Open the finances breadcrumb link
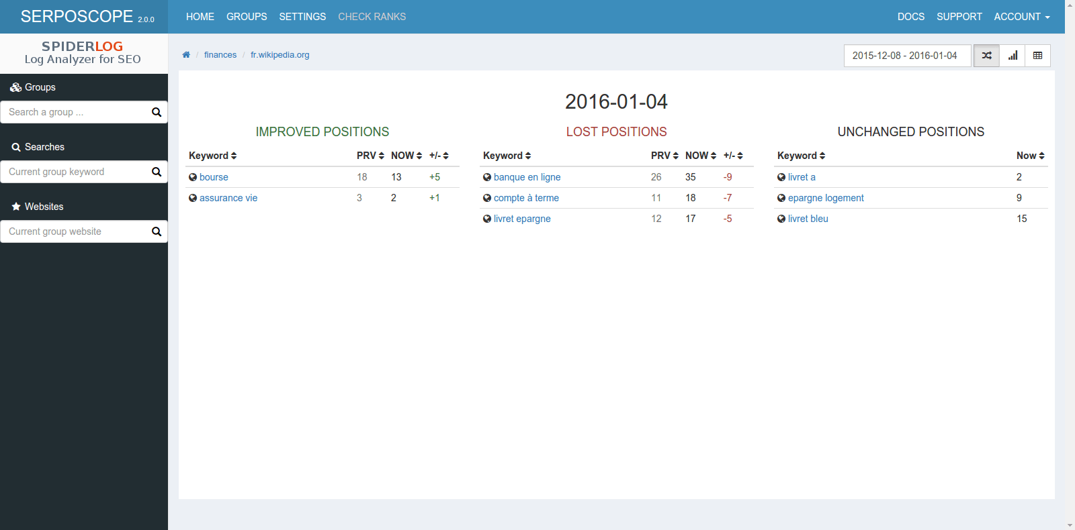 click(220, 55)
